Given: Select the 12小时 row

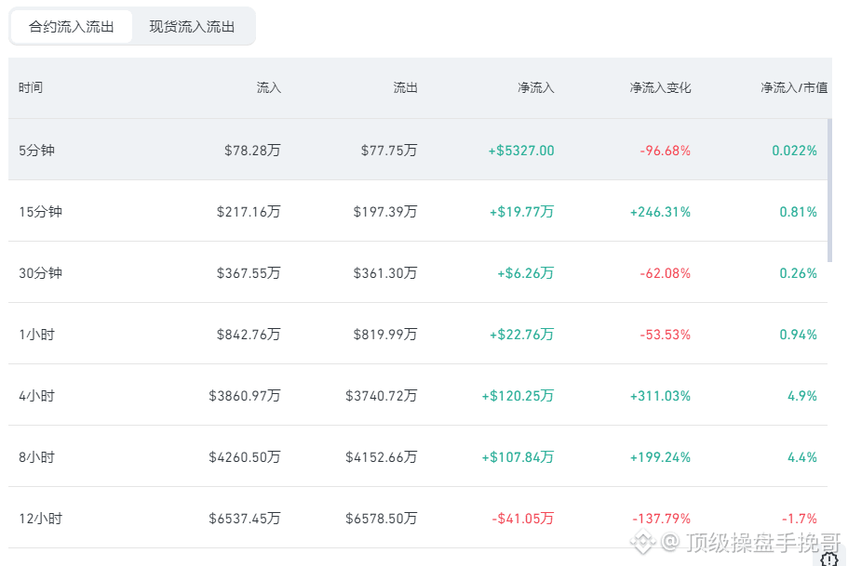Looking at the screenshot, I should click(418, 518).
